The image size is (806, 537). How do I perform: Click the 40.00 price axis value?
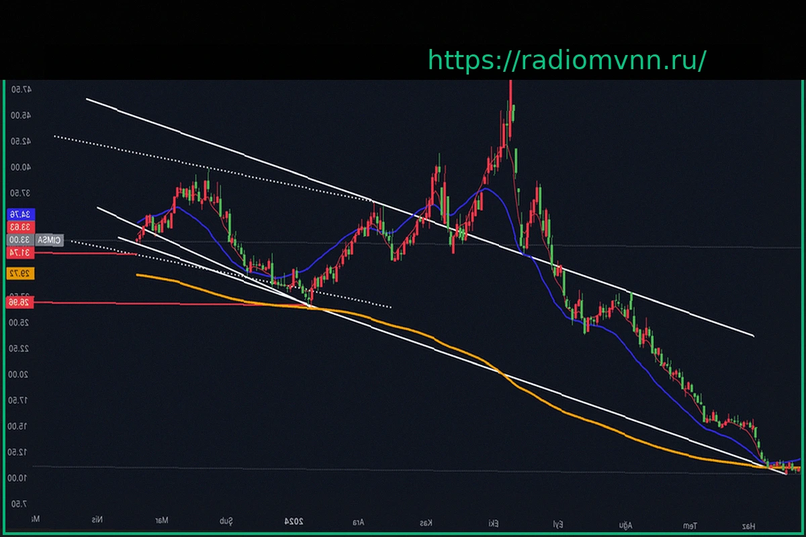(x=22, y=167)
